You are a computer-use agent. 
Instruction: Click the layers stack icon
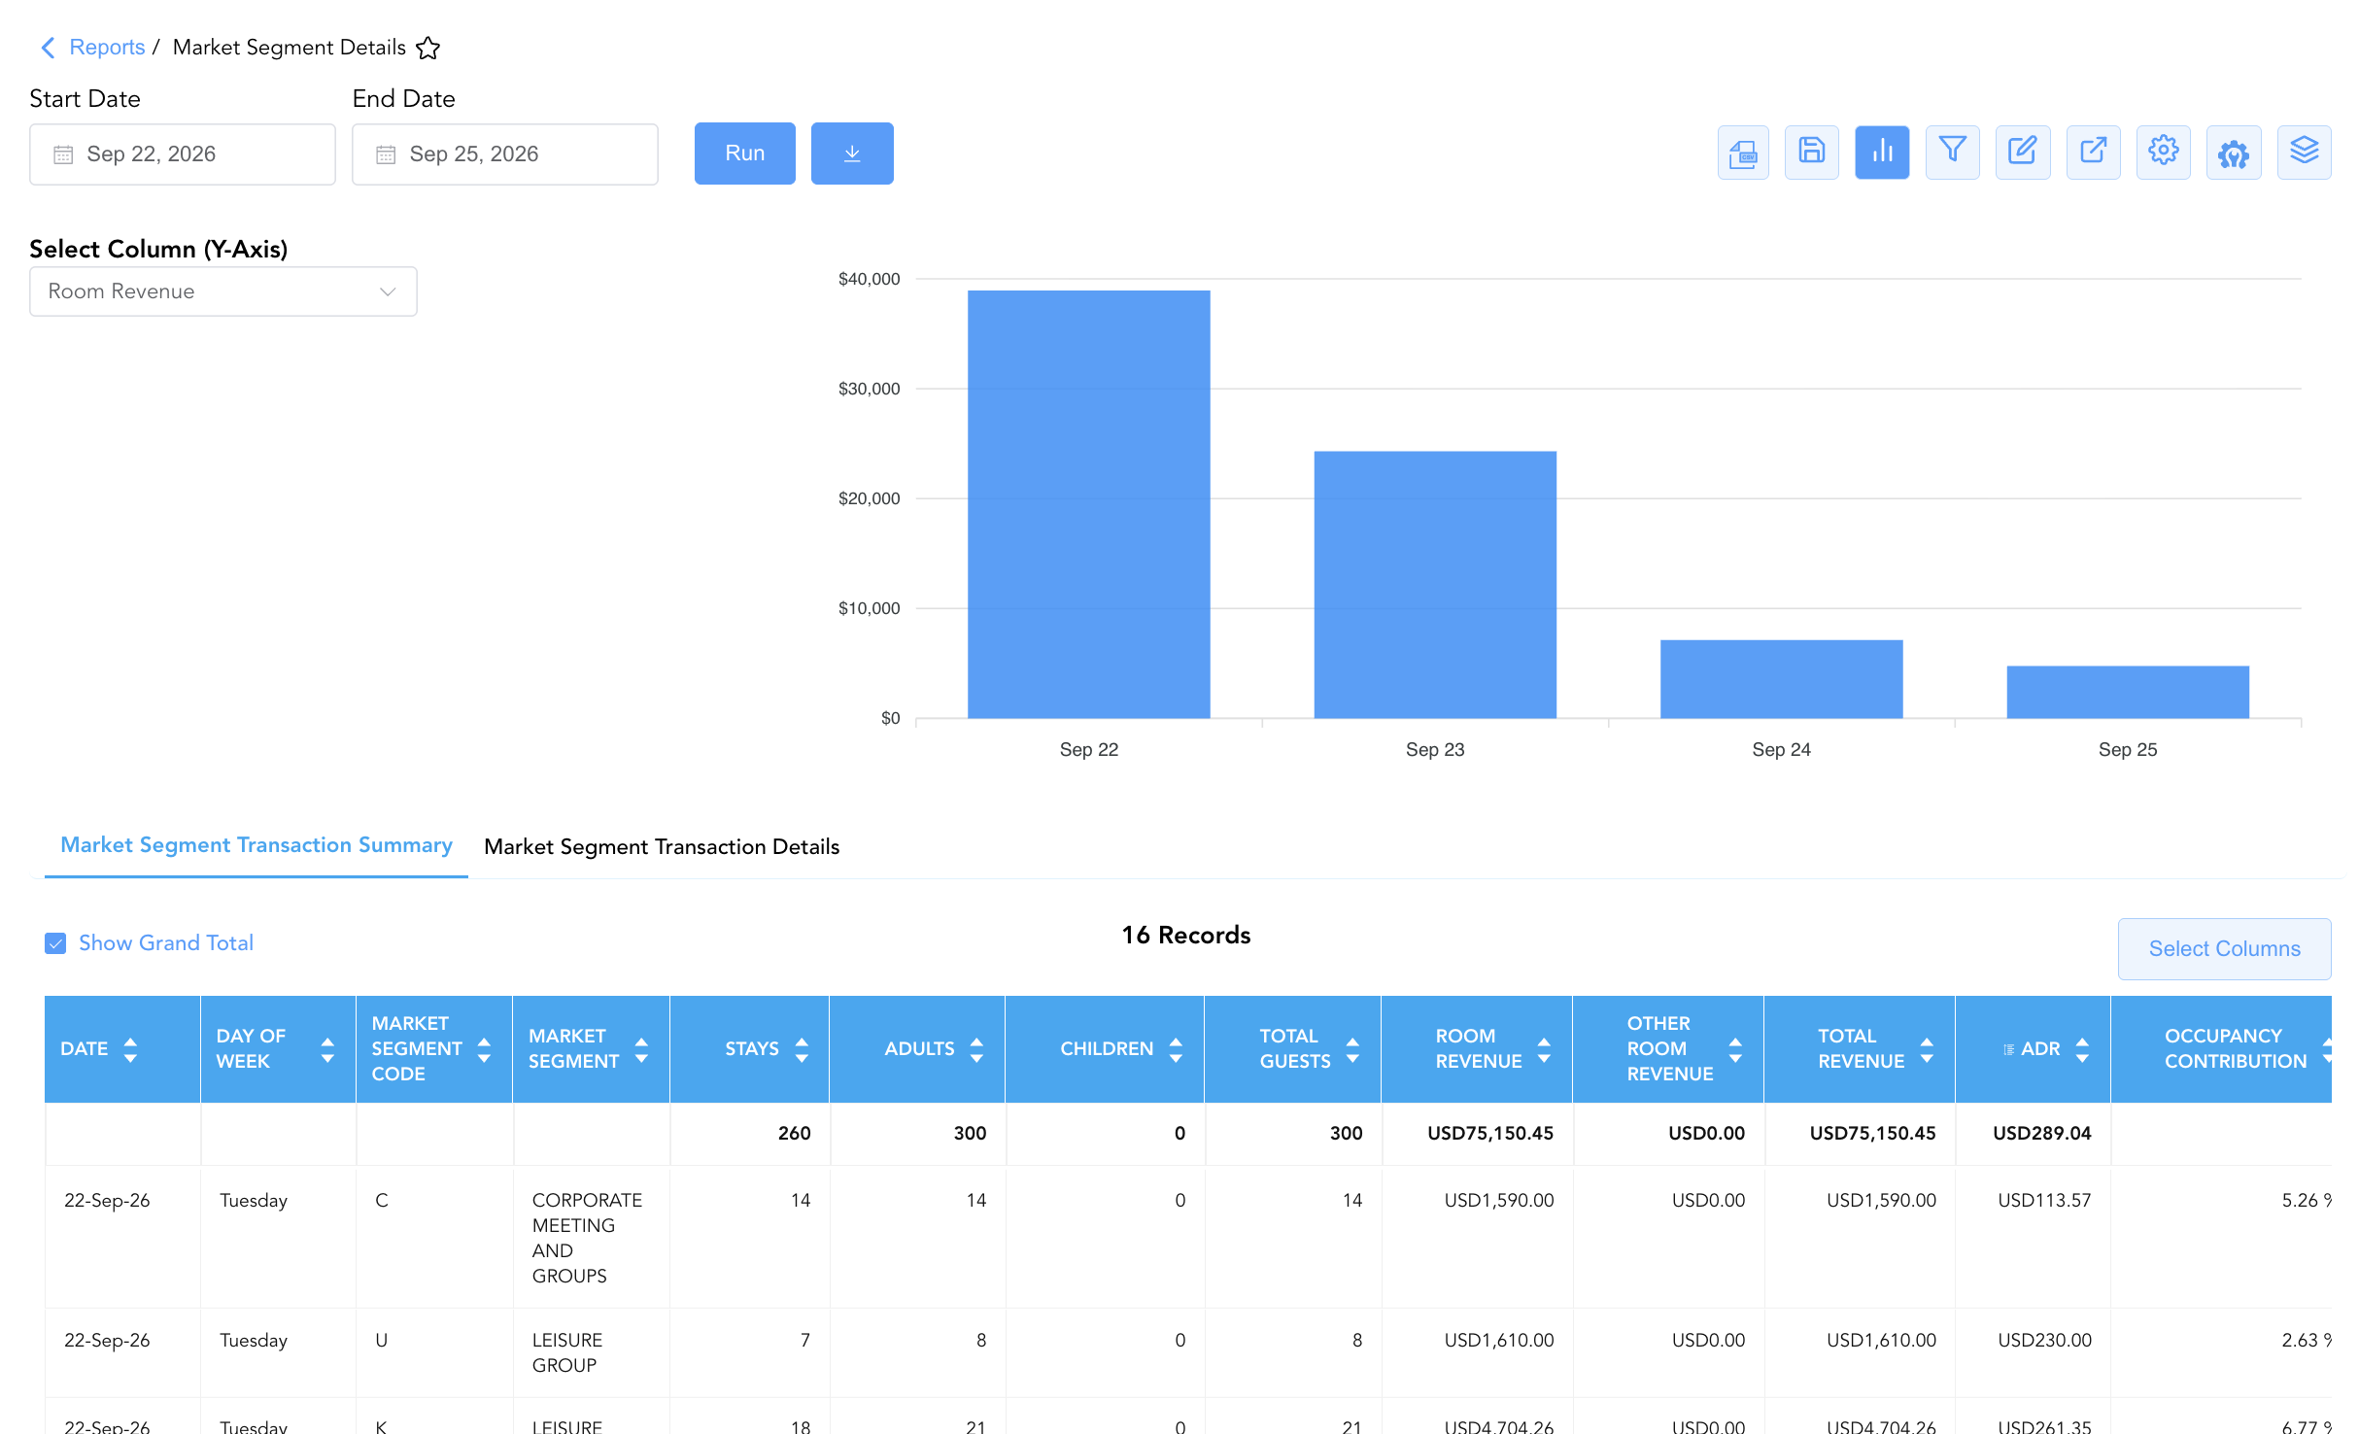click(x=2305, y=153)
